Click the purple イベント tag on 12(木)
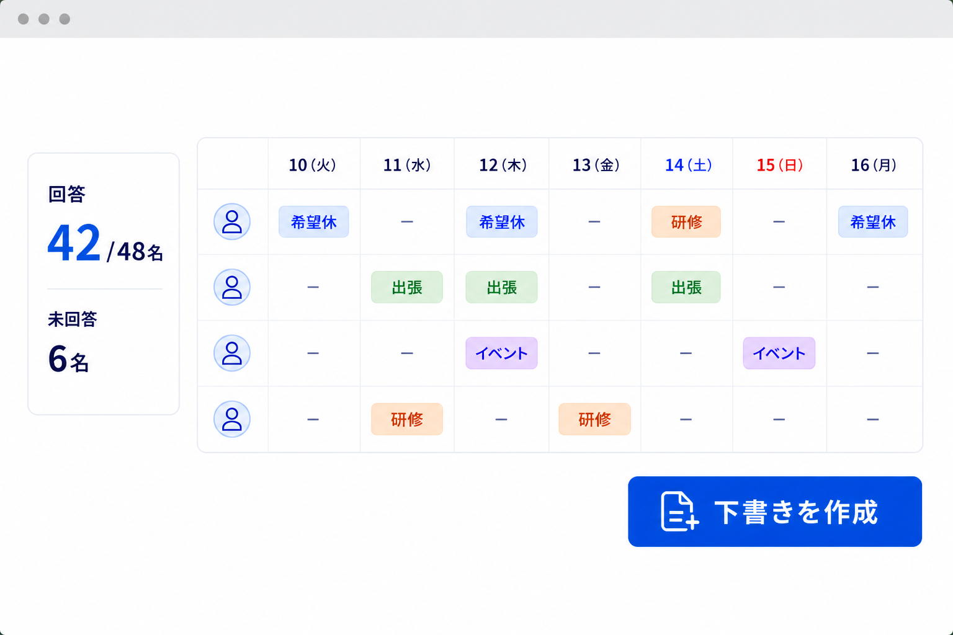The width and height of the screenshot is (953, 635). click(x=501, y=353)
